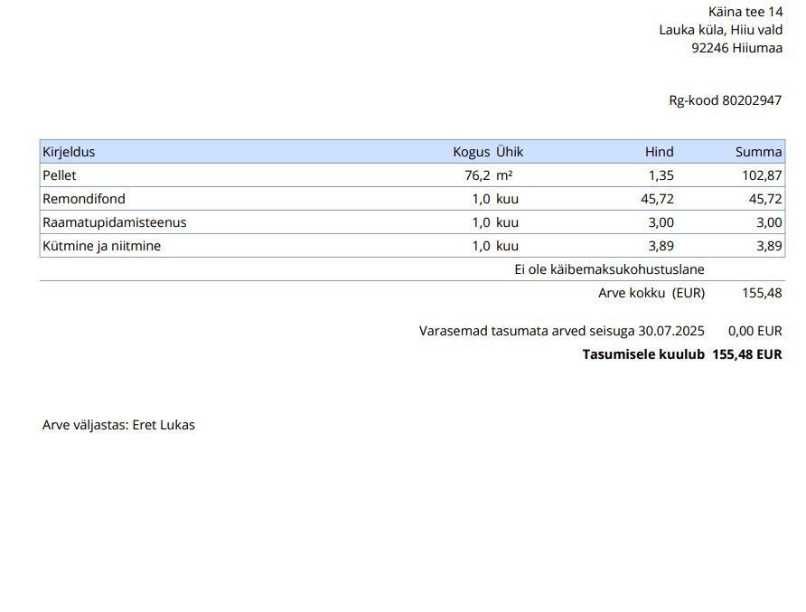
Task: Click the Rg-kood 80202947 text
Action: click(725, 100)
